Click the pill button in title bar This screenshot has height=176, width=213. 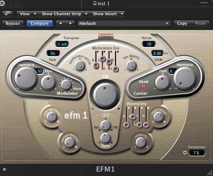204,3
